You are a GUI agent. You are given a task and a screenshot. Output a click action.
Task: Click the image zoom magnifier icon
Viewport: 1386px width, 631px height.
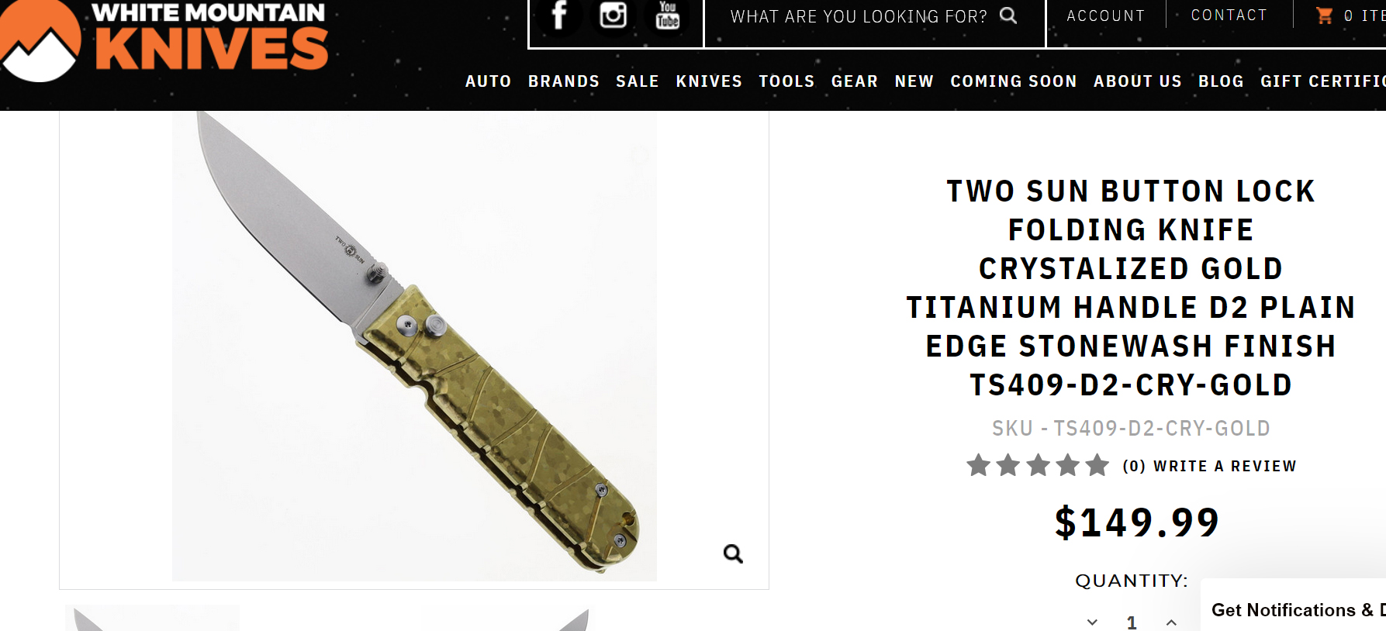(733, 553)
